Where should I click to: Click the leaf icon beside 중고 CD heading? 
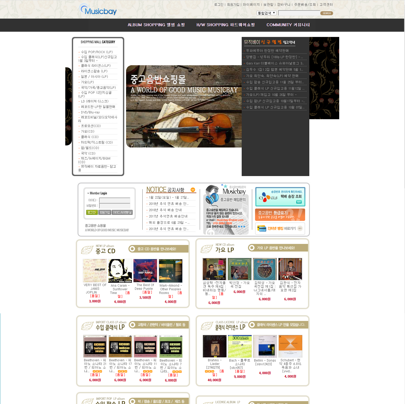click(x=87, y=250)
